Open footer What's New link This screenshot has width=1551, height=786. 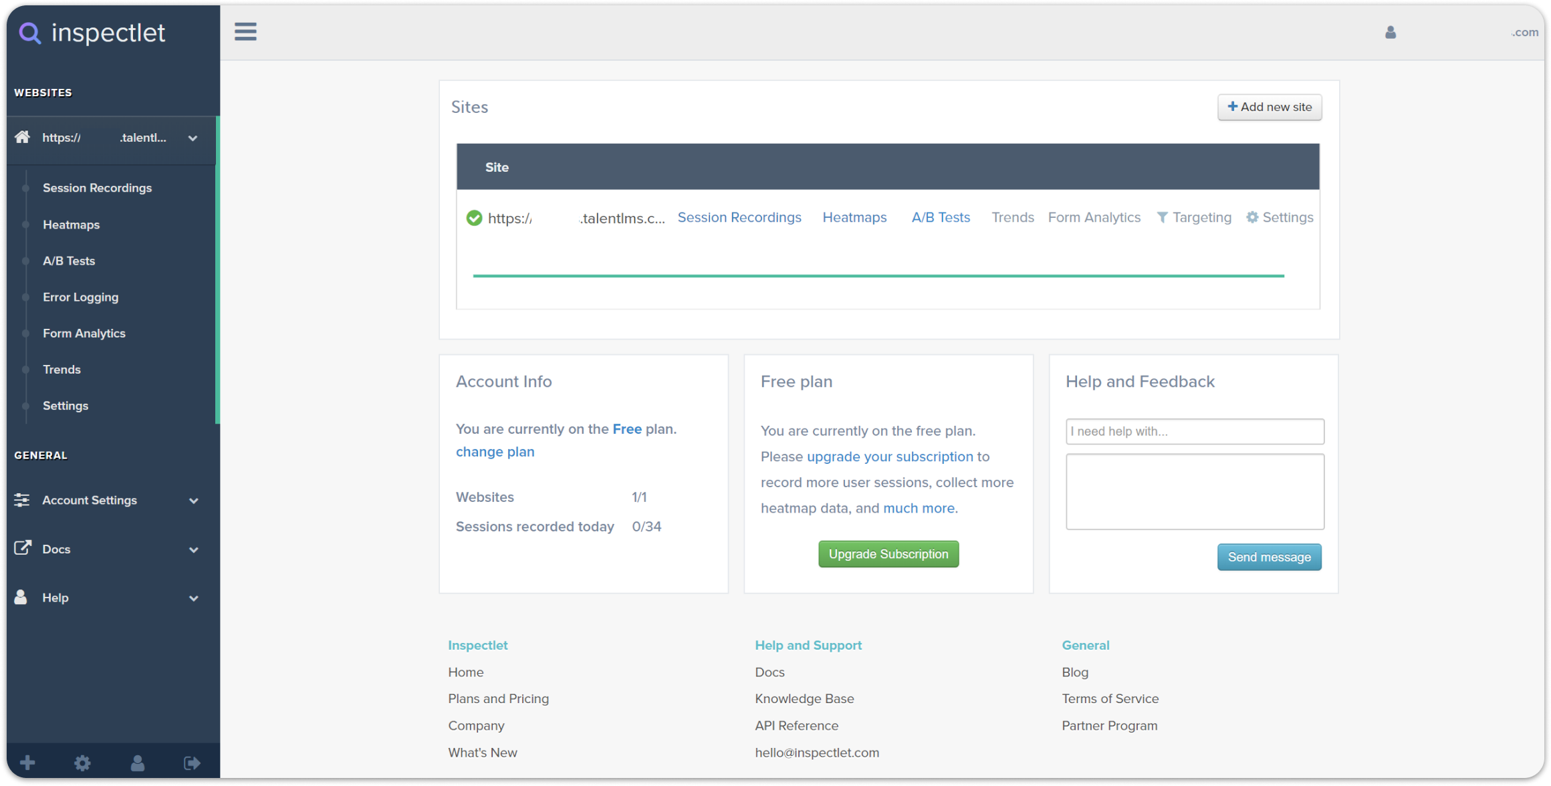pos(483,753)
